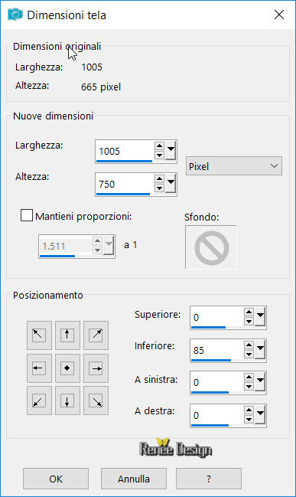Select bottom-right placement arrow
The height and width of the screenshot is (497, 296).
(96, 401)
